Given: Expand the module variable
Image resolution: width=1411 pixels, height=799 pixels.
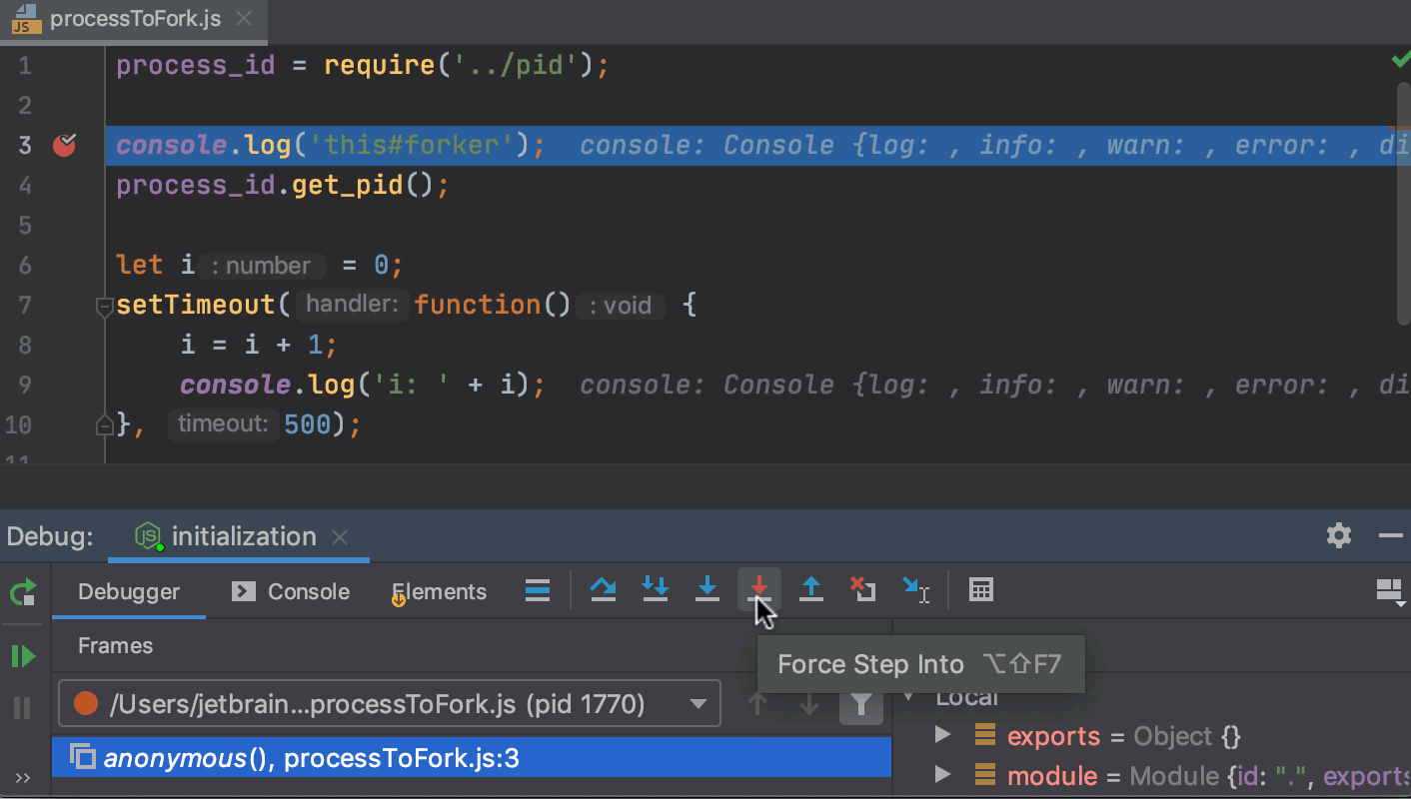Looking at the screenshot, I should click(942, 775).
